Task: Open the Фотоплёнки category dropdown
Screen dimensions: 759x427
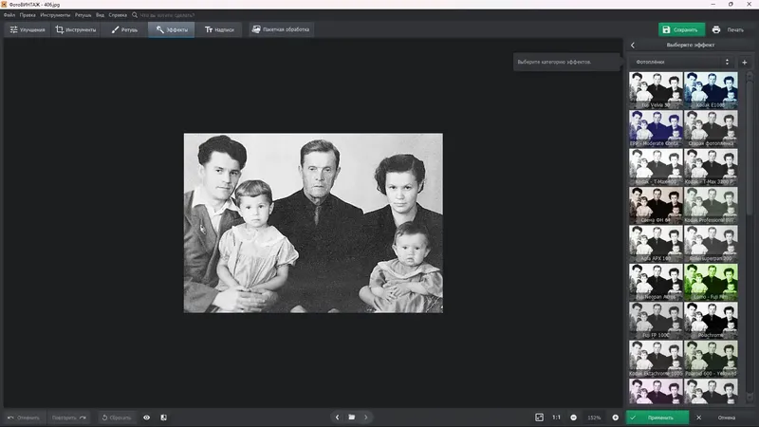Action: click(x=681, y=62)
